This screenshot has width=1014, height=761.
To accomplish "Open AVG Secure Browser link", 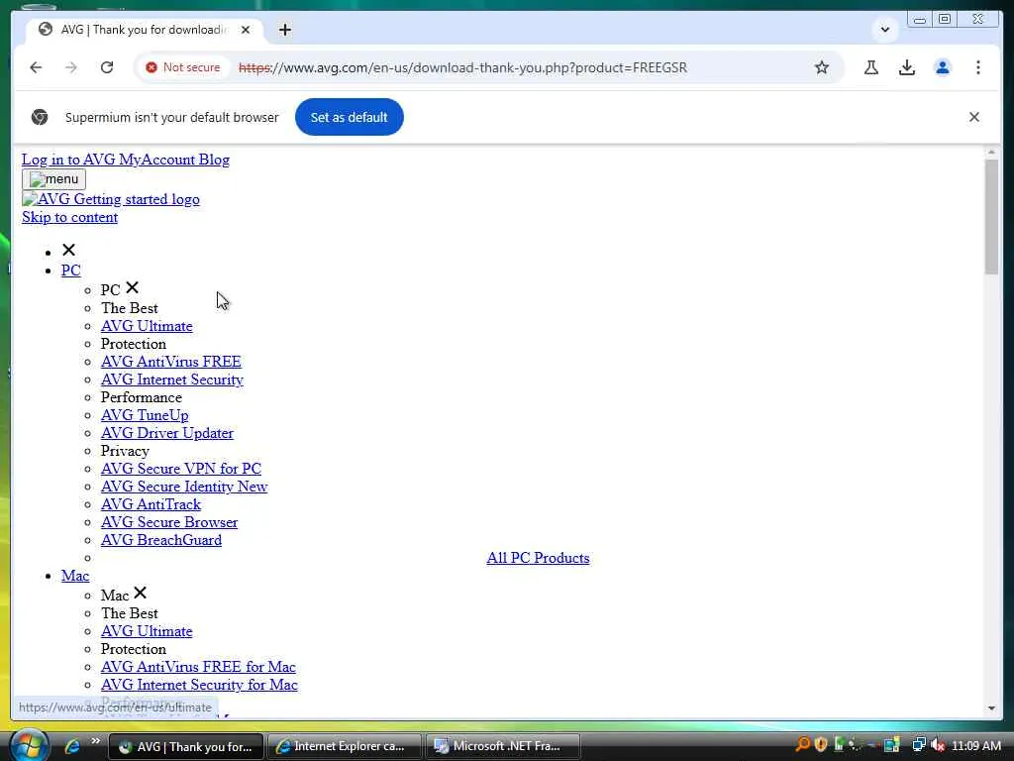I will [x=169, y=522].
